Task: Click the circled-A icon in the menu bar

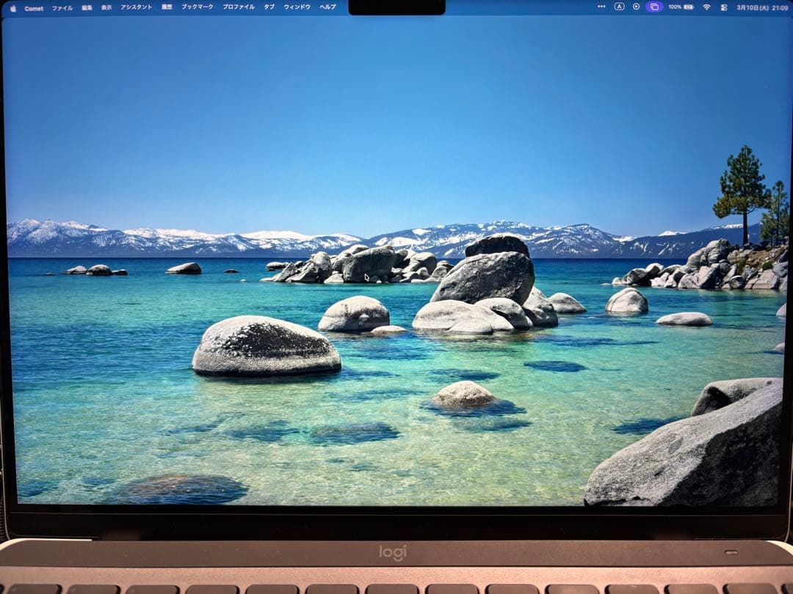Action: tap(618, 7)
